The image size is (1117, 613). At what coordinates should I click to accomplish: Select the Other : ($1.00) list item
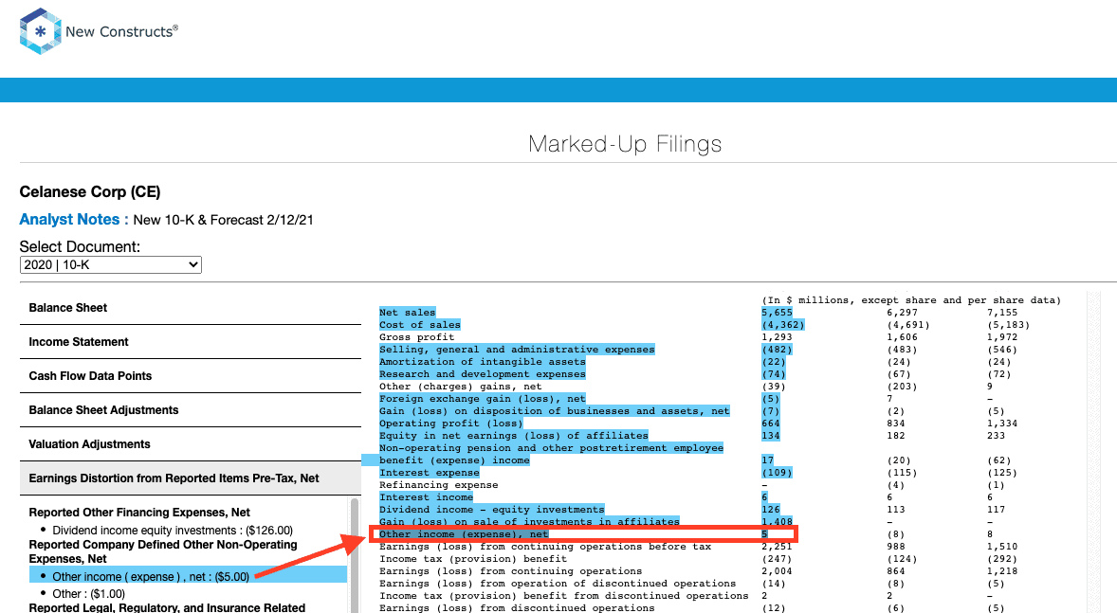pyautogui.click(x=88, y=594)
